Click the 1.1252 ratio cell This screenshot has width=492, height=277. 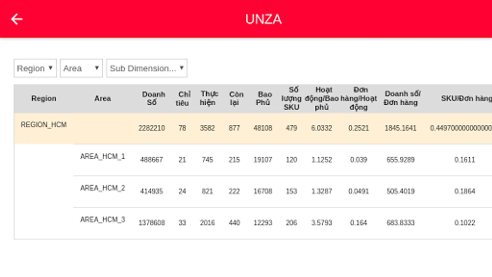point(322,160)
